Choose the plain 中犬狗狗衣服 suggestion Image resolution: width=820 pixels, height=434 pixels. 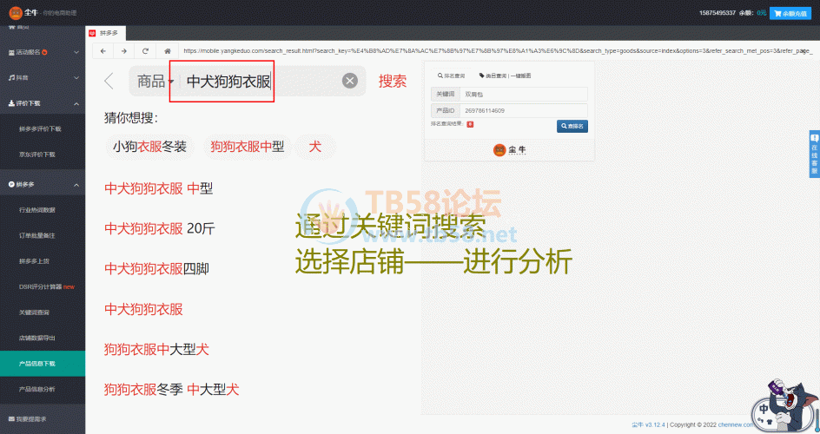144,309
